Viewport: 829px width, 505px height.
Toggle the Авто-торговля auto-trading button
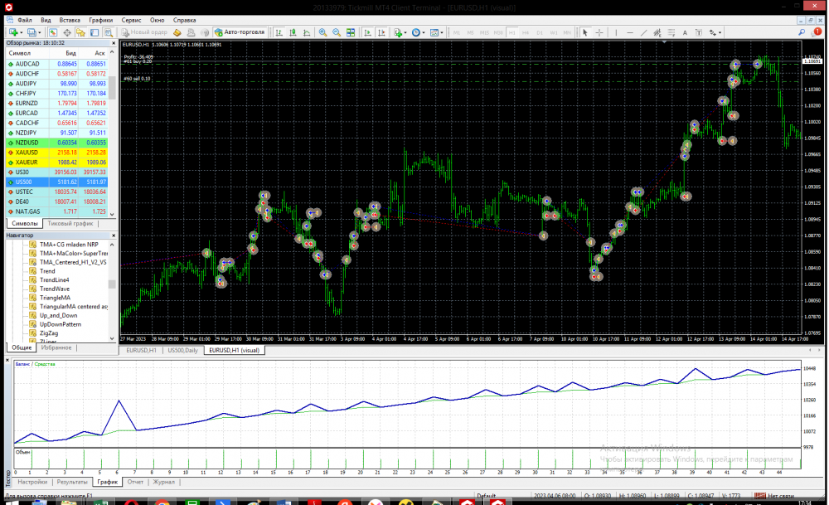click(239, 32)
